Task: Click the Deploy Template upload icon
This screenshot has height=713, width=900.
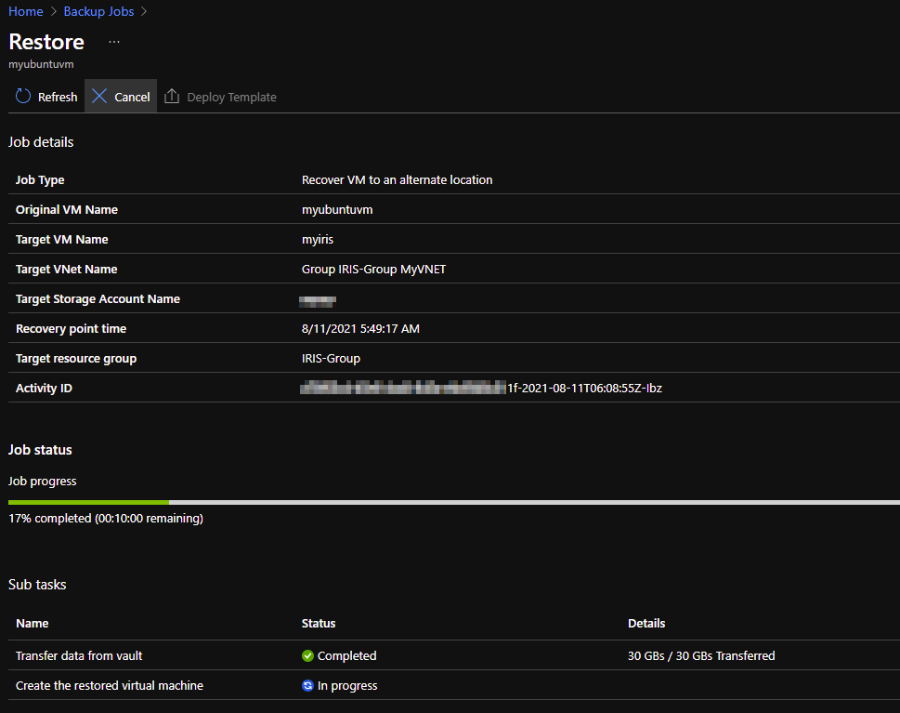Action: point(172,96)
